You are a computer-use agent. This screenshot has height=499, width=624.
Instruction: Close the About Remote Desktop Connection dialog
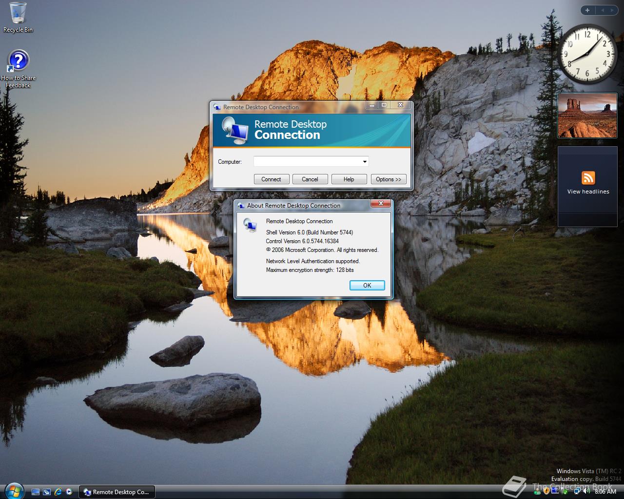381,204
